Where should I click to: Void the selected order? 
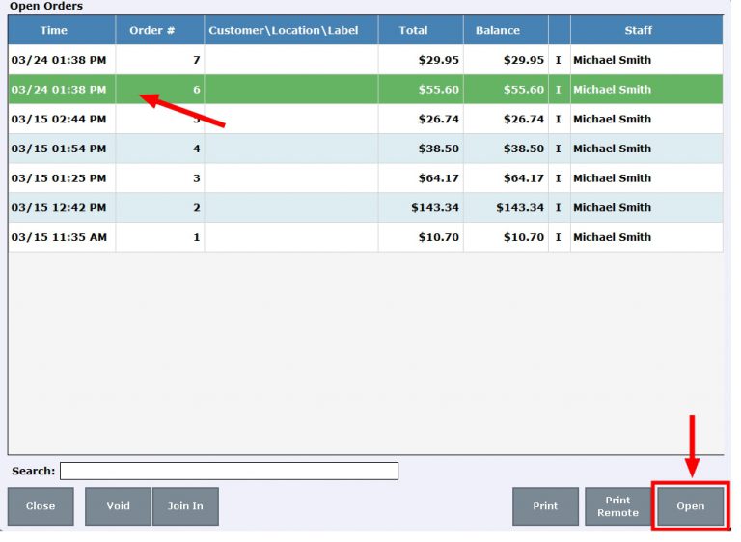(118, 506)
